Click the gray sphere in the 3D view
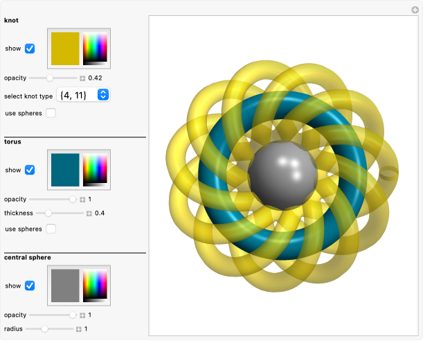The image size is (423, 341). tap(282, 176)
